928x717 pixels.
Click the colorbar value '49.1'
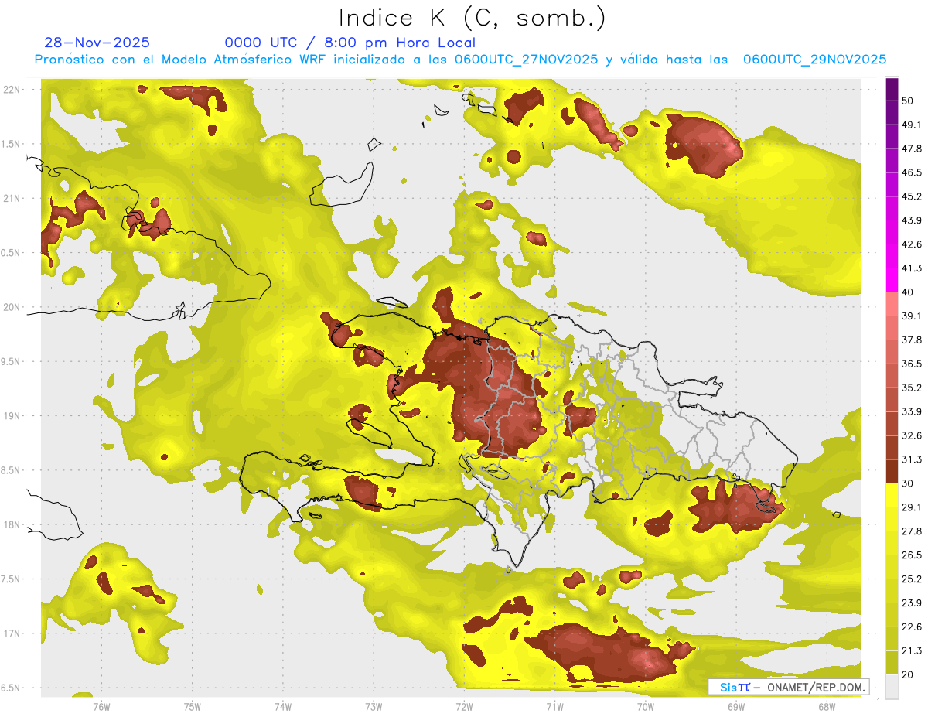click(911, 125)
